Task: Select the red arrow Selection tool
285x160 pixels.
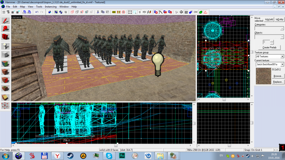Action: pos(5,21)
